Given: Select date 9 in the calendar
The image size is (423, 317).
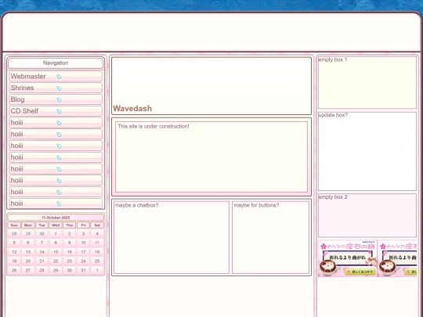Looking at the screenshot, I should coord(70,243).
